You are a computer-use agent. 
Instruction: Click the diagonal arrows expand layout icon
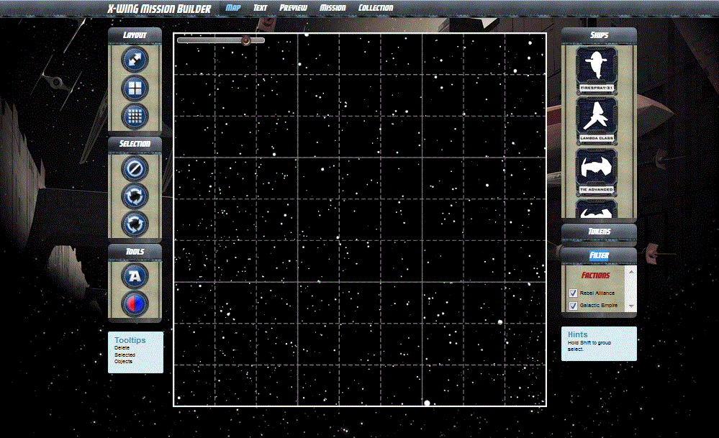point(135,60)
